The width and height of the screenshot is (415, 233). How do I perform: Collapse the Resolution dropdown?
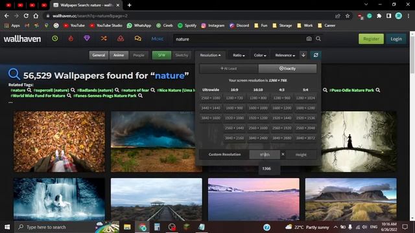pyautogui.click(x=210, y=55)
